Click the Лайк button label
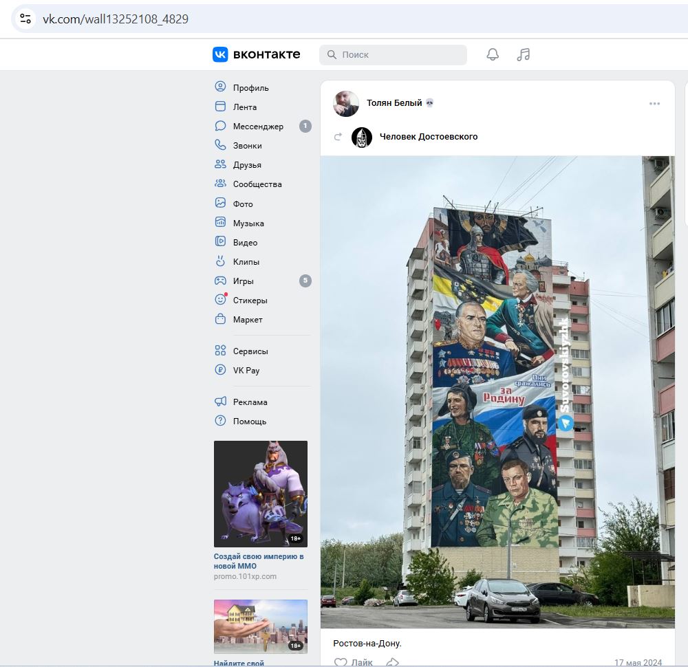 (x=362, y=662)
